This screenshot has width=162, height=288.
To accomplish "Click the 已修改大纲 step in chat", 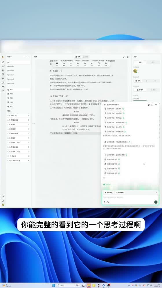I will coord(114,109).
